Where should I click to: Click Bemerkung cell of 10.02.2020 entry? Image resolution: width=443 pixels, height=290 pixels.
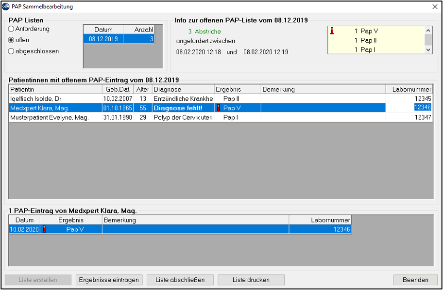coord(195,229)
